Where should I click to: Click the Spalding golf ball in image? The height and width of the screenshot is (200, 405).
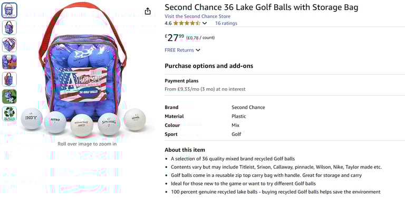coord(109,124)
